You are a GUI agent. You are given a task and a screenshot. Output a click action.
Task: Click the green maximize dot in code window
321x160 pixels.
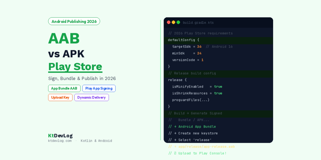click(x=178, y=22)
